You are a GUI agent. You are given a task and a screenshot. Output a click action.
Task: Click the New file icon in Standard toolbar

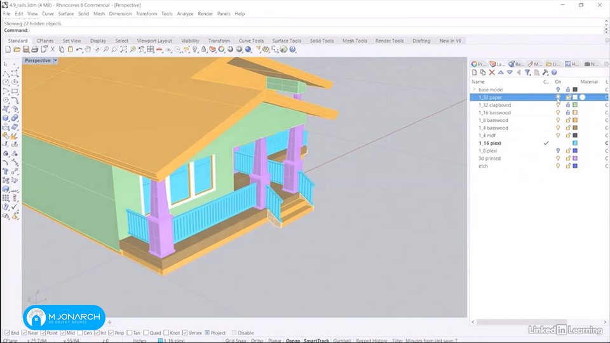coord(8,50)
